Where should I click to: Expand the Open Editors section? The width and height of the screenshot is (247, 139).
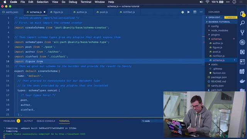pyautogui.click(x=215, y=17)
